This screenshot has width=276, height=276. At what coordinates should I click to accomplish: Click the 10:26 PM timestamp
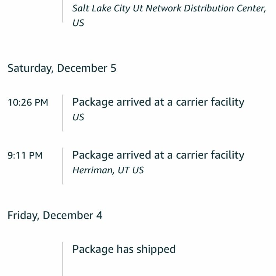coord(28,102)
